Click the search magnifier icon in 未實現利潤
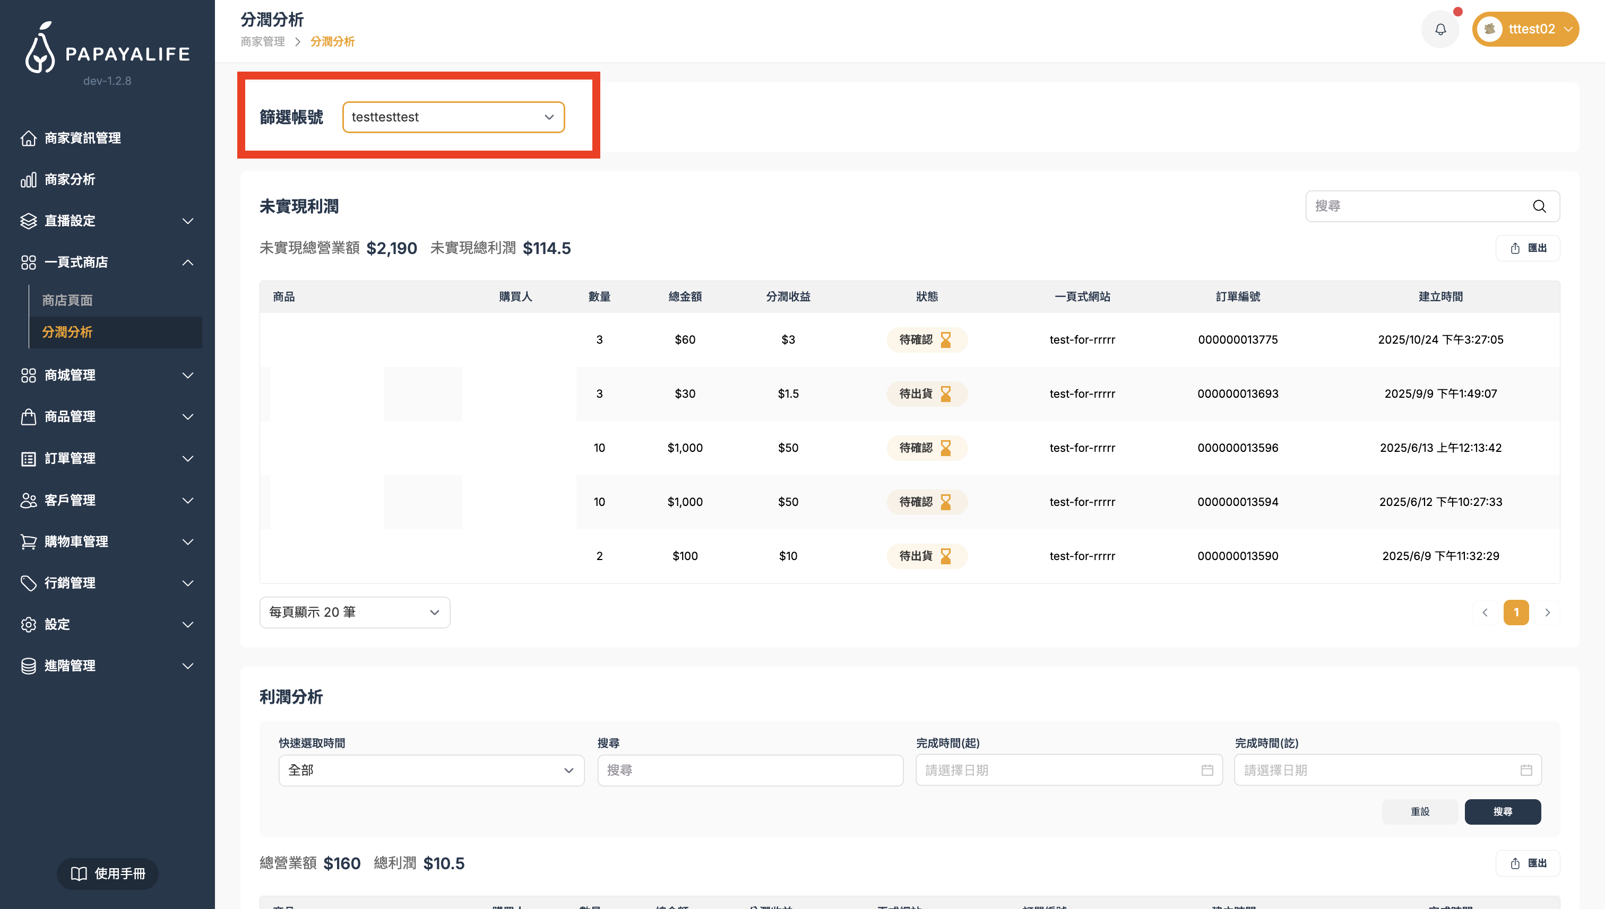The image size is (1605, 909). (1539, 206)
